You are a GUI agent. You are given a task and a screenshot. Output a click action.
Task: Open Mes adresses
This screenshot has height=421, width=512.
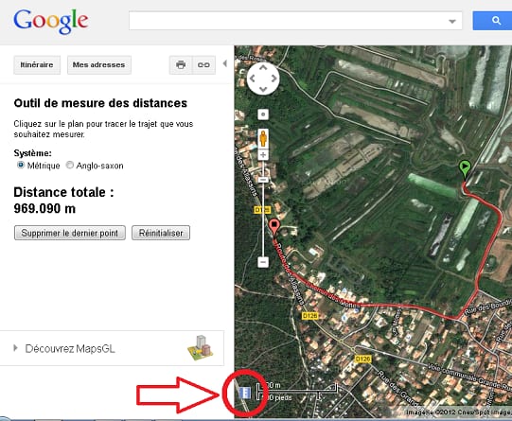click(99, 65)
